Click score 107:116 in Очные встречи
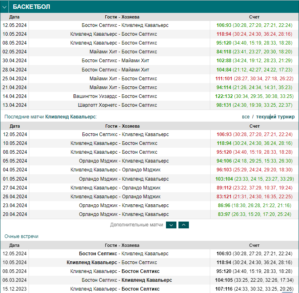The width and height of the screenshot is (299, 293). pyautogui.click(x=224, y=289)
